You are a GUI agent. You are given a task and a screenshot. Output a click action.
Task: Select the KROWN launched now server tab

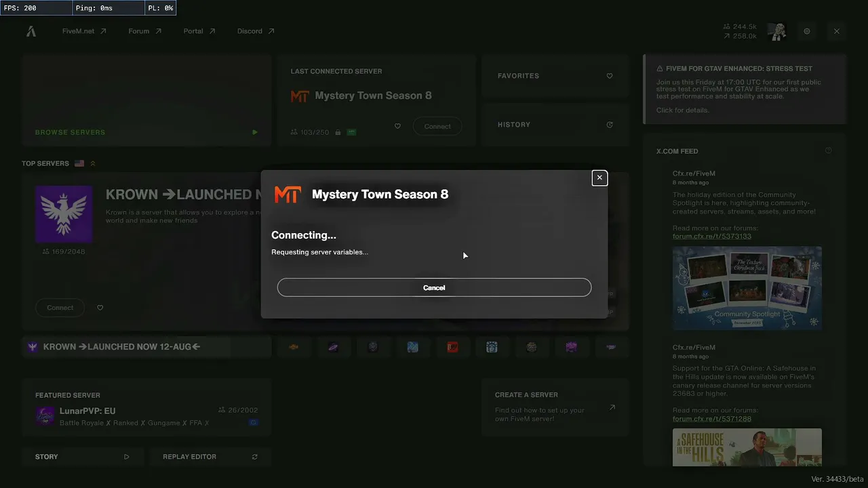point(146,347)
